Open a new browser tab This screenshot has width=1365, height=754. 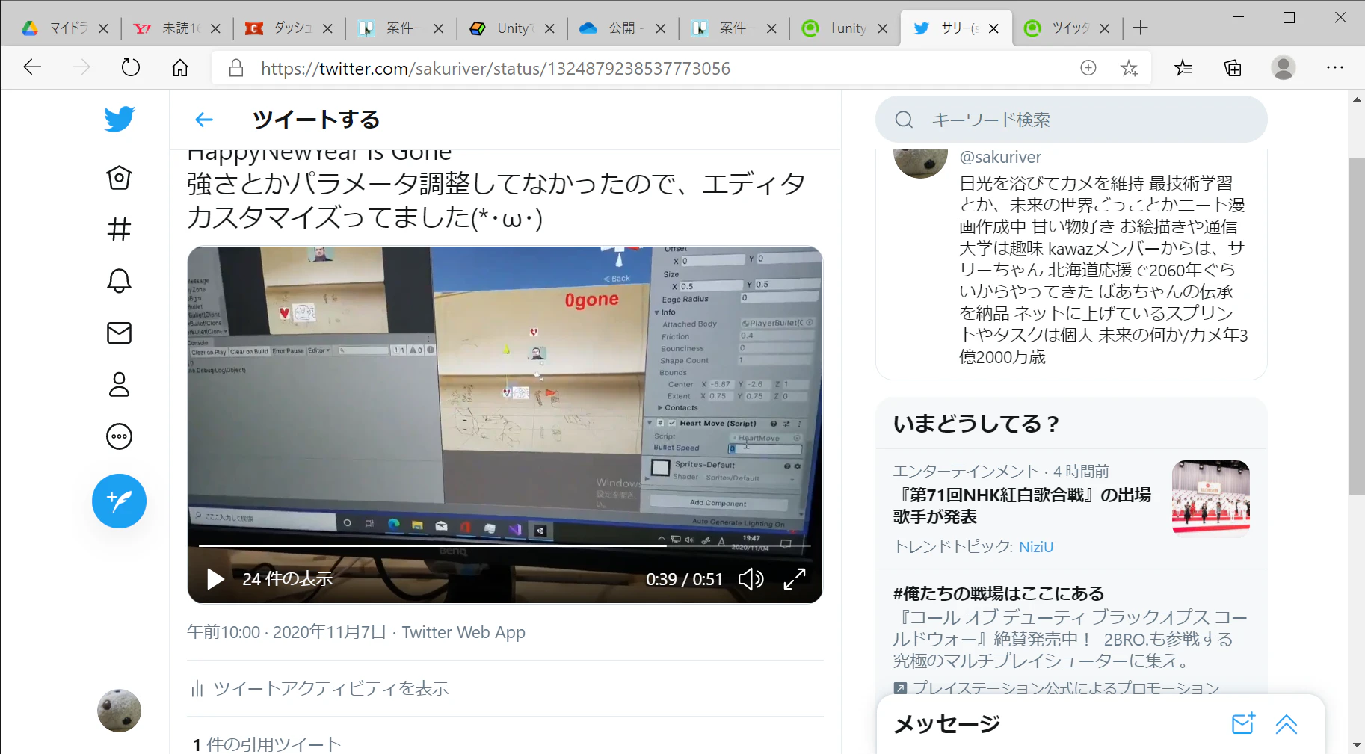[x=1140, y=28]
